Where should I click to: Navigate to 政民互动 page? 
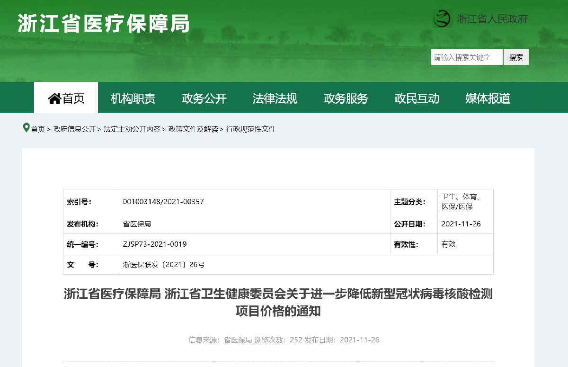coord(417,98)
